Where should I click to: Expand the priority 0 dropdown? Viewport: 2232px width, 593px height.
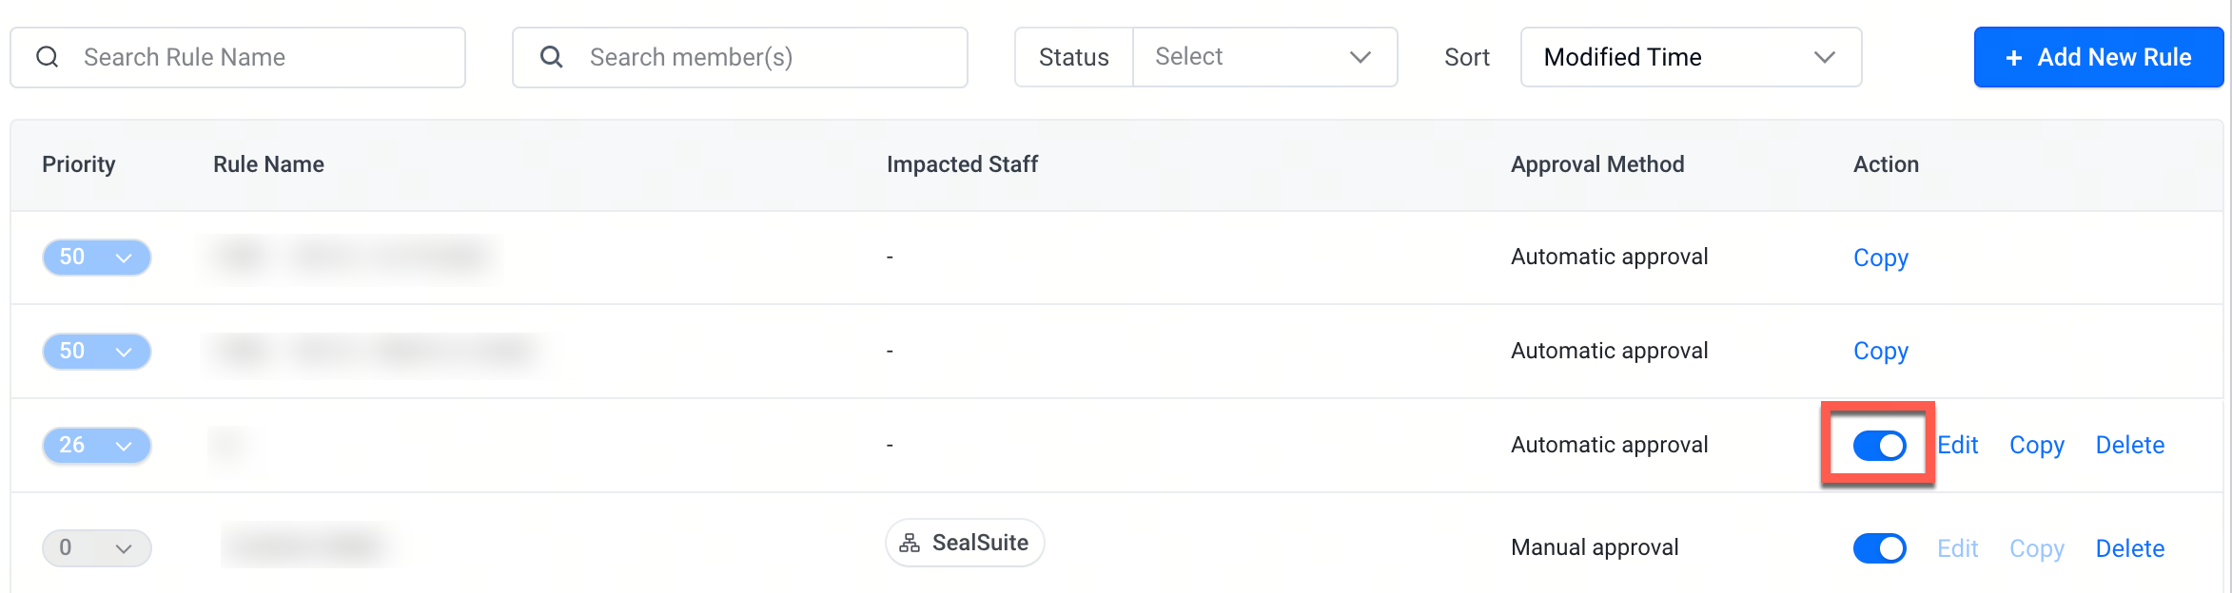tap(96, 547)
